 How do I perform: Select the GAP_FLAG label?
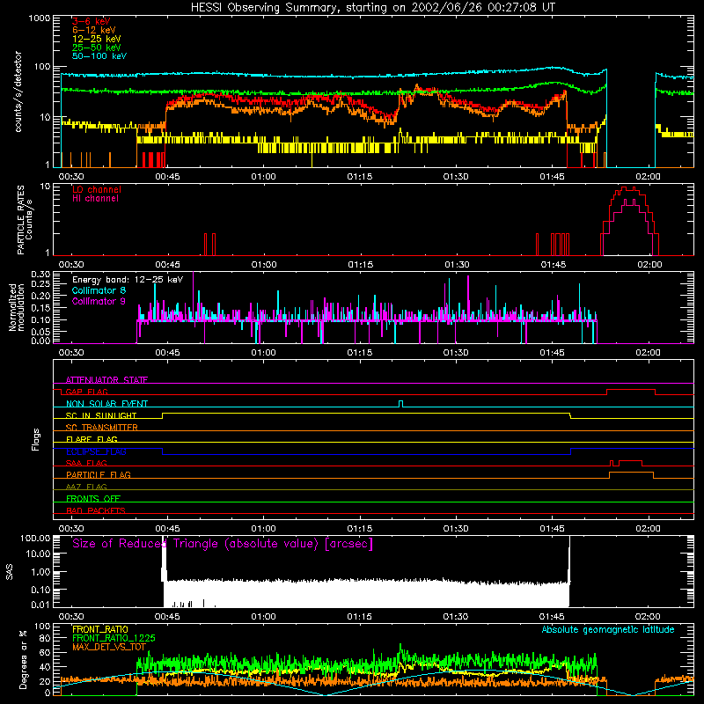[x=86, y=392]
